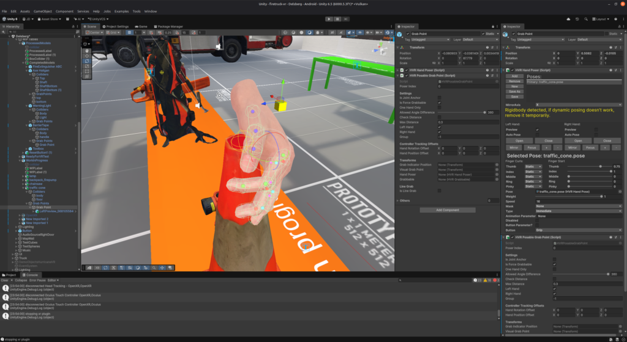
Task: Toggle Static checkbox in left Inspector
Action: click(x=483, y=34)
